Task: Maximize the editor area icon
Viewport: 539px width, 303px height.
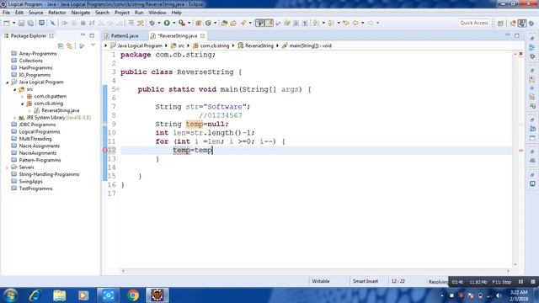Action: click(517, 35)
